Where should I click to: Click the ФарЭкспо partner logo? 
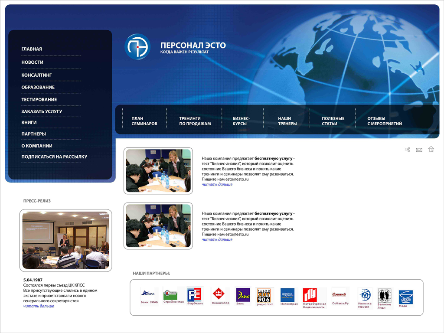pos(195,296)
